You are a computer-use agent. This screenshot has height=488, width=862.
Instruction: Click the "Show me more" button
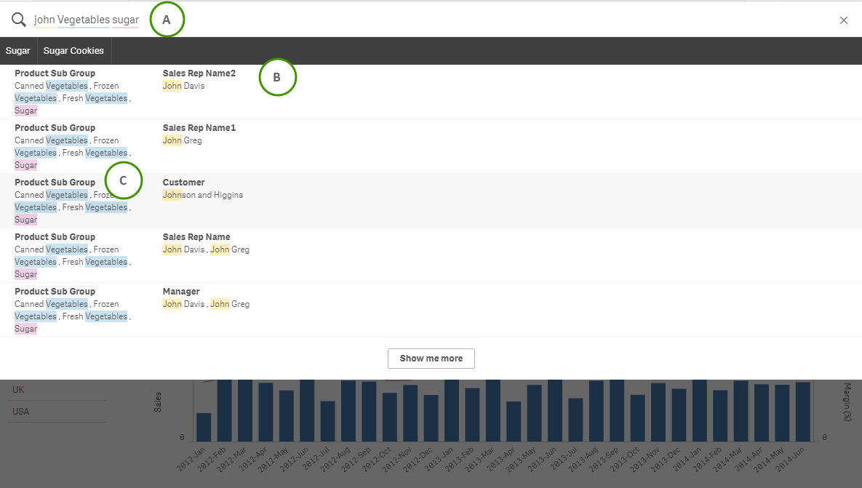point(431,358)
